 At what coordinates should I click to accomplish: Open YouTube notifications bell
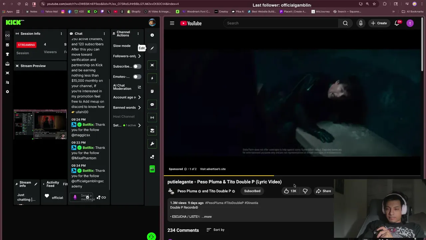click(x=397, y=23)
